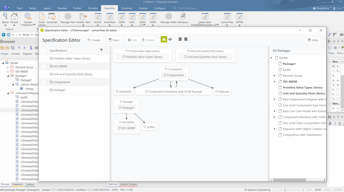The image size is (344, 192).
Task: Expand the Element Group node in EA Packages
Action: pyautogui.click(x=275, y=76)
